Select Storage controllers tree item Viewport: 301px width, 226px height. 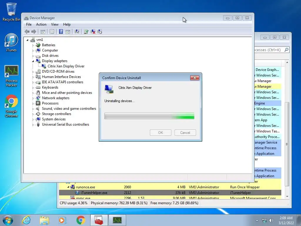pyautogui.click(x=56, y=114)
